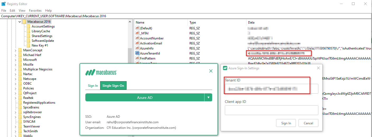The image size is (372, 137).
Task: Close the Macabacus sign-in dialog
Action: click(211, 71)
